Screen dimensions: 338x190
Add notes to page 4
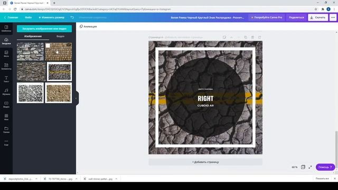pos(224,37)
